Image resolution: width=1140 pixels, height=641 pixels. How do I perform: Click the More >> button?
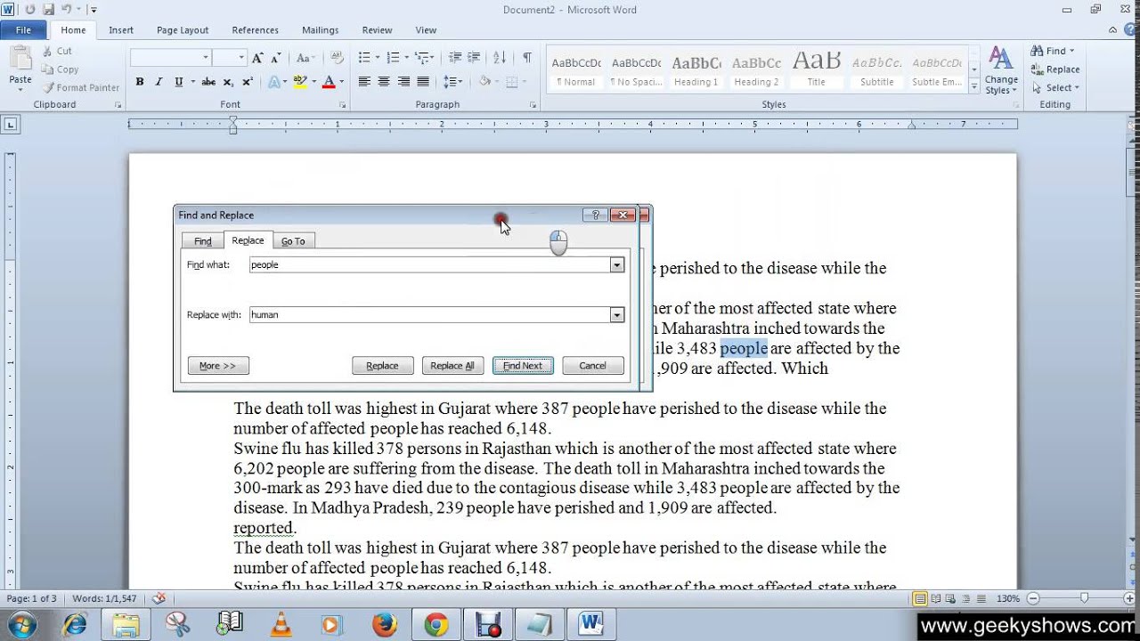(218, 366)
